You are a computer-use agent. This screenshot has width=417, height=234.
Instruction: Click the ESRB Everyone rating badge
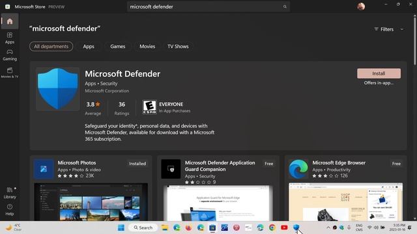(x=149, y=107)
